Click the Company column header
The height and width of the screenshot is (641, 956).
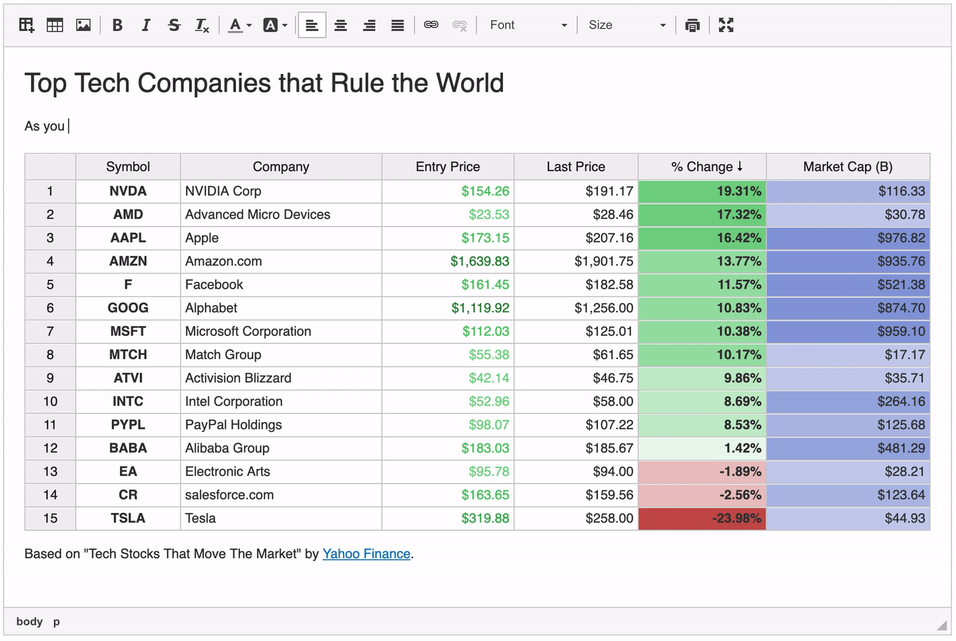[x=281, y=167]
